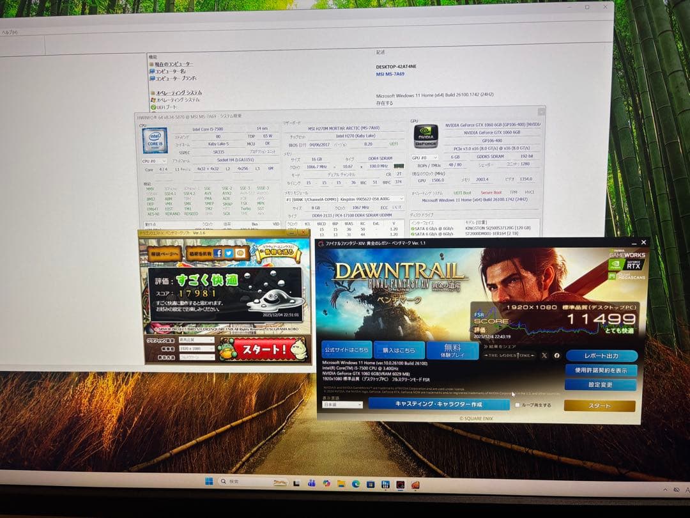This screenshot has width=690, height=518.
Task: Open the CPU #0 selector dropdown in HWiNFO
Action: click(x=153, y=161)
